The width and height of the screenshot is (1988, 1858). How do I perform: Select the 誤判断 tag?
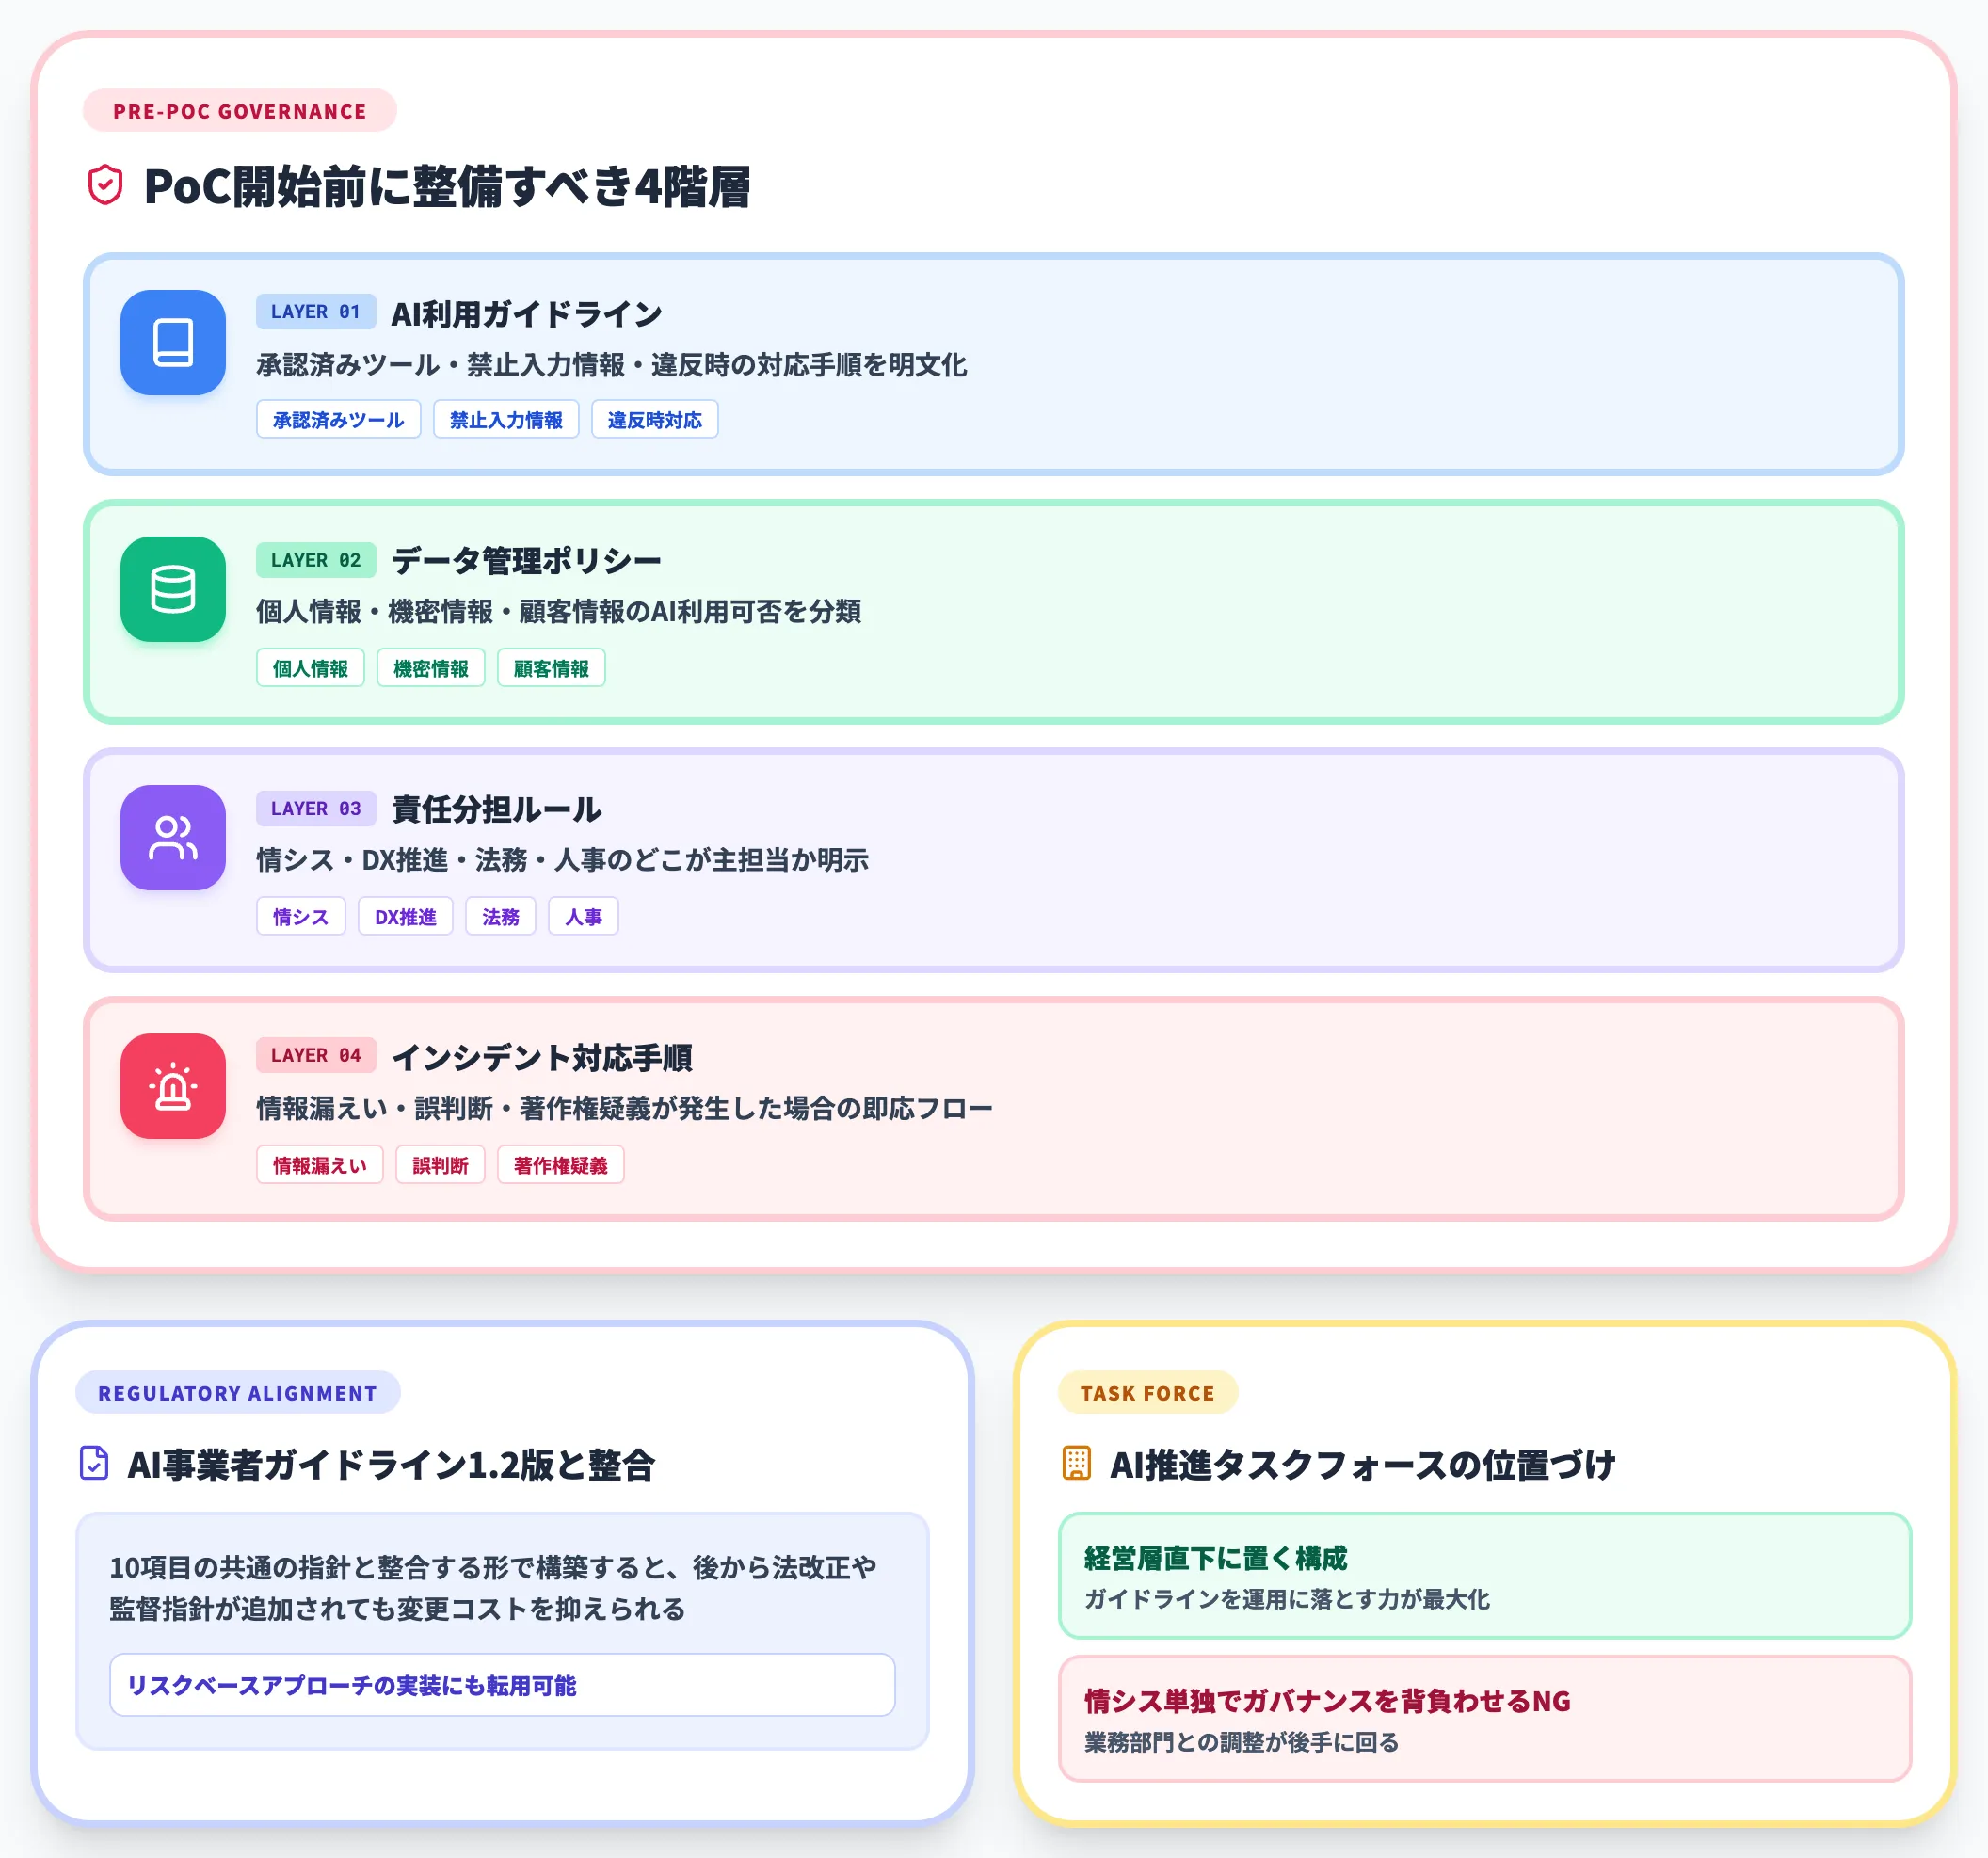[x=441, y=1165]
